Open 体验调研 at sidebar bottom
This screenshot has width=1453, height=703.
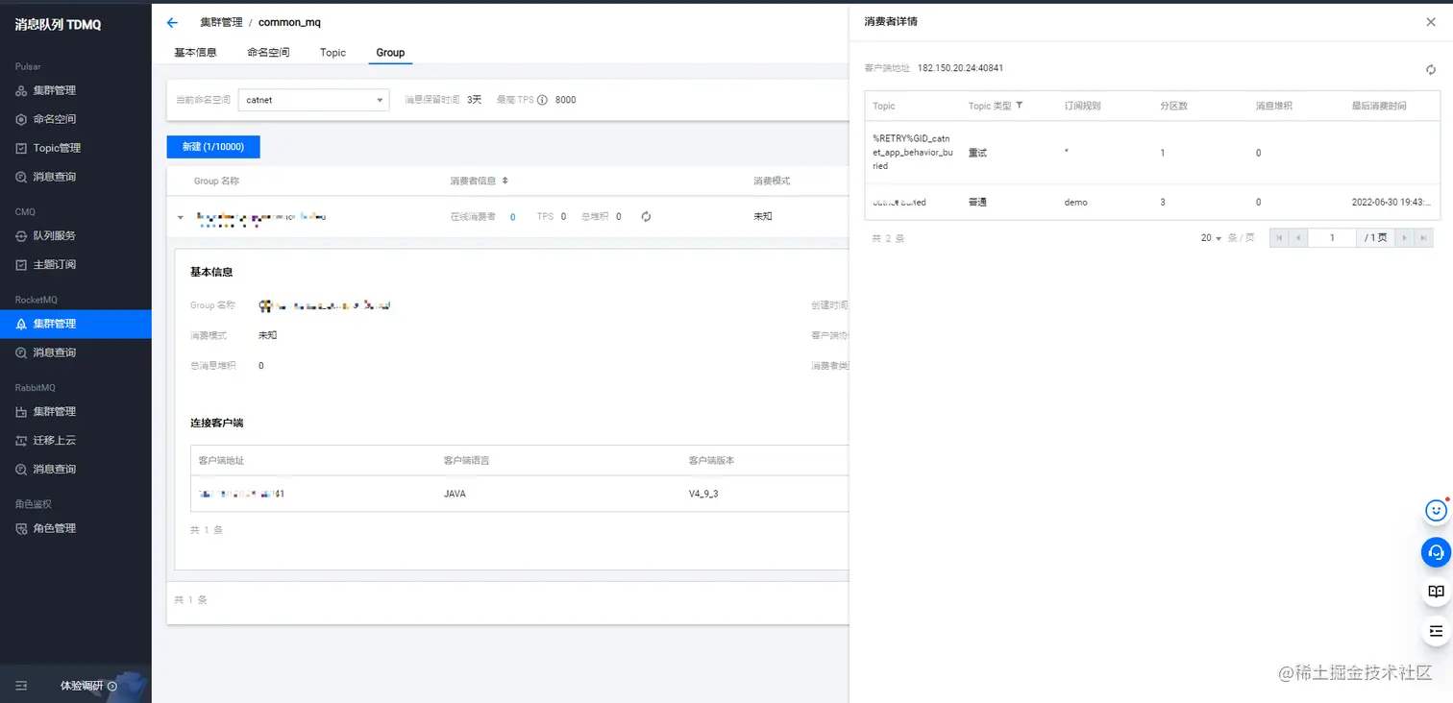pos(88,686)
